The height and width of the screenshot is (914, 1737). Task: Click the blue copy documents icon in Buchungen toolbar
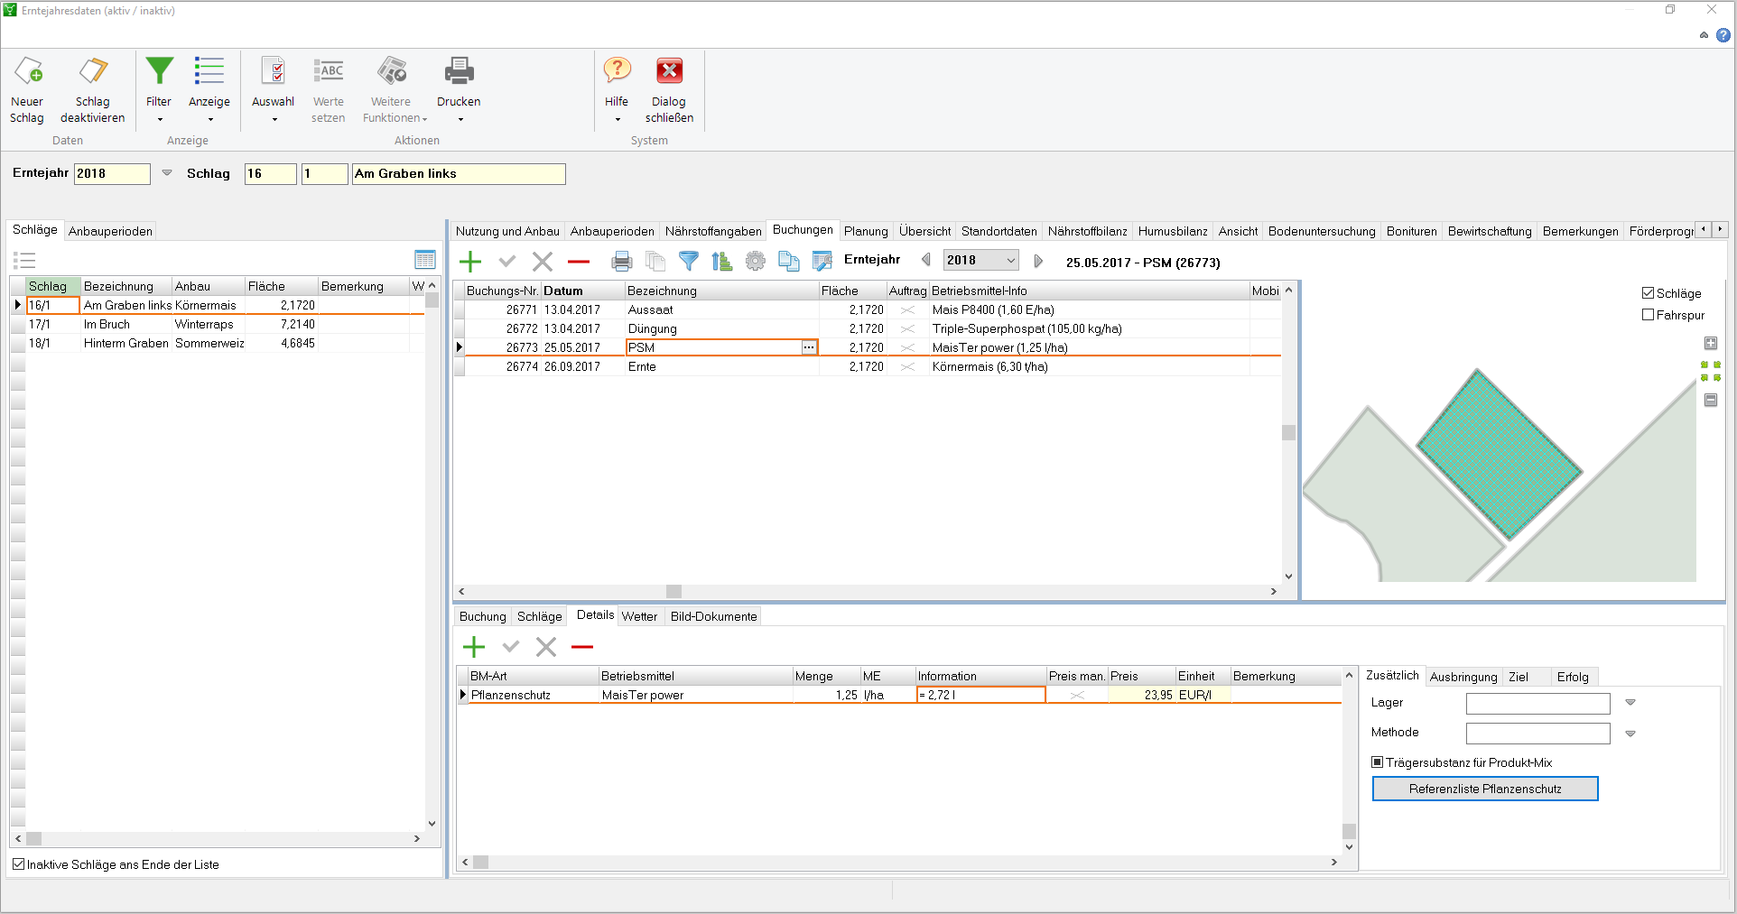(789, 262)
